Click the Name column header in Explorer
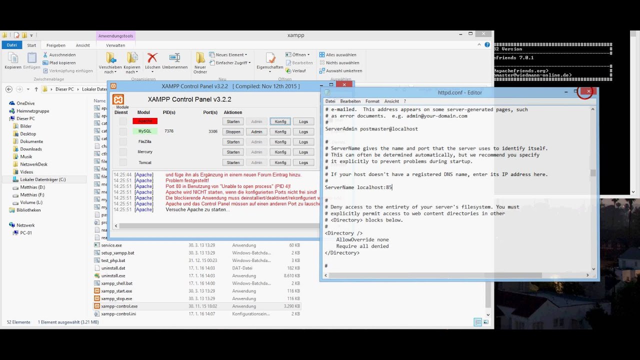Screen dimensions: 640x360 [x=100, y=101]
